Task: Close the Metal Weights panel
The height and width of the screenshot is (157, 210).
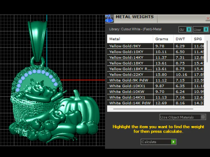Action: coord(208,18)
